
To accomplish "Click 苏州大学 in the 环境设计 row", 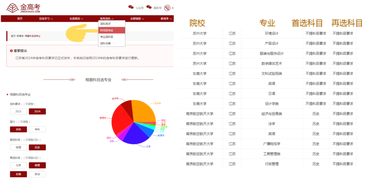I will point(200,33).
